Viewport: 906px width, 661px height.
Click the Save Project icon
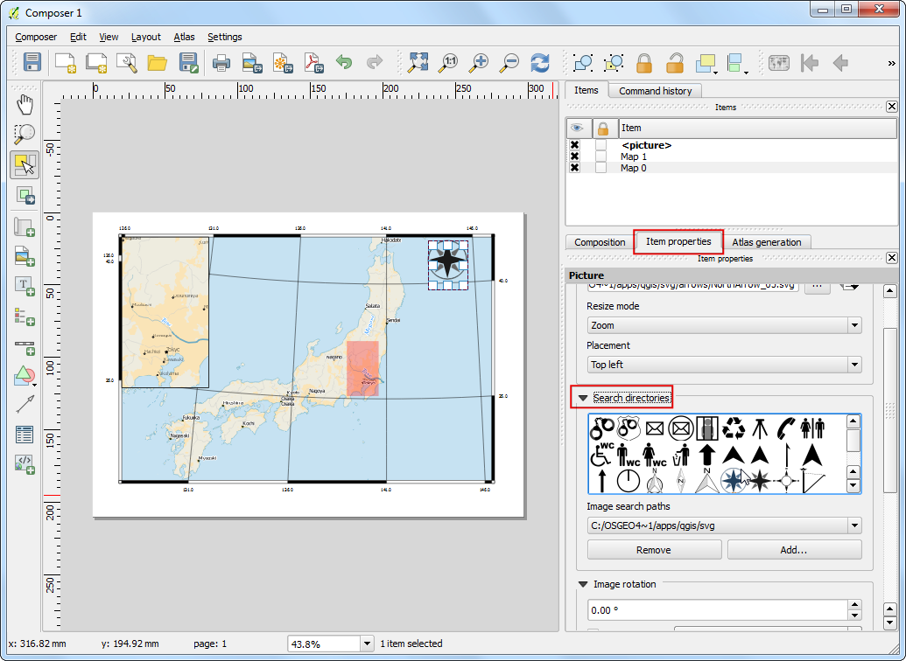pos(32,62)
